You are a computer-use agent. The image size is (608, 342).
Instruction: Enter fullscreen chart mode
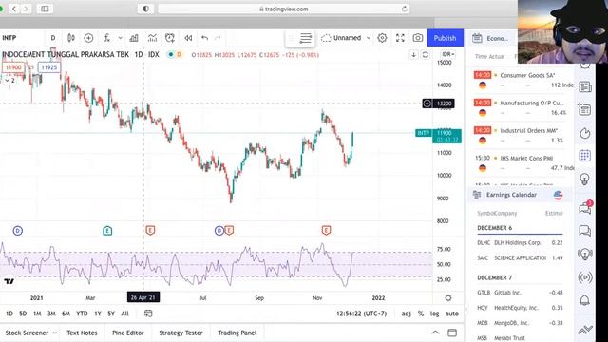(400, 38)
